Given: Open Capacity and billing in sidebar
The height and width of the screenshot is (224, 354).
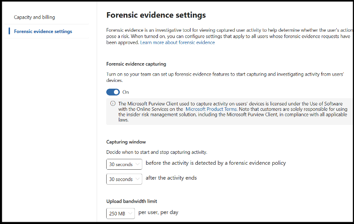Looking at the screenshot, I should pos(34,17).
